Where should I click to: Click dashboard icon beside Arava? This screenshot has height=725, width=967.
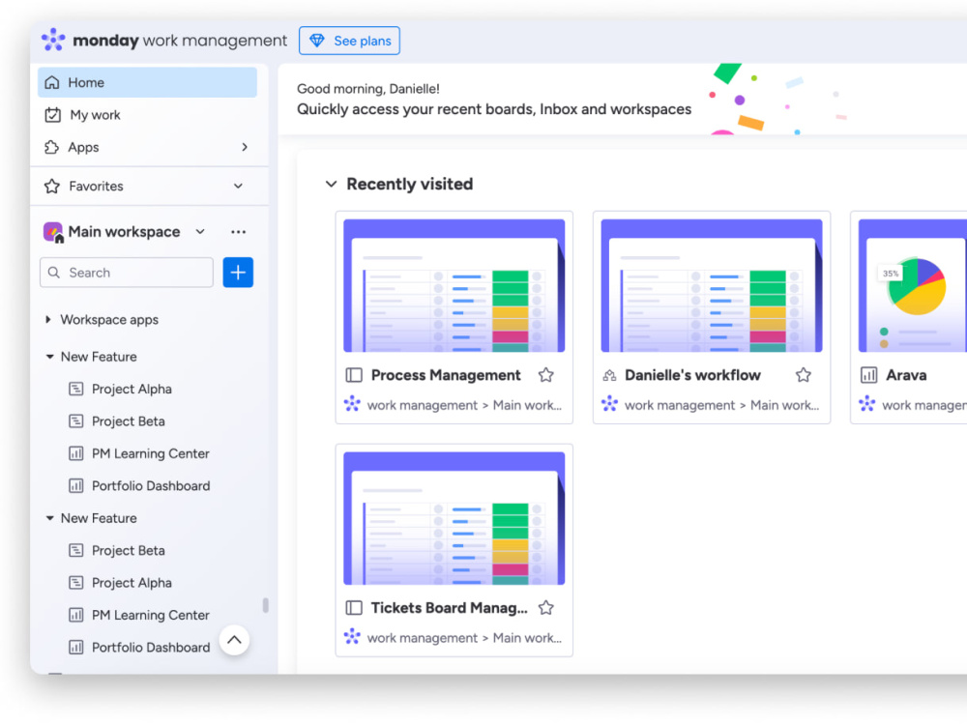868,375
